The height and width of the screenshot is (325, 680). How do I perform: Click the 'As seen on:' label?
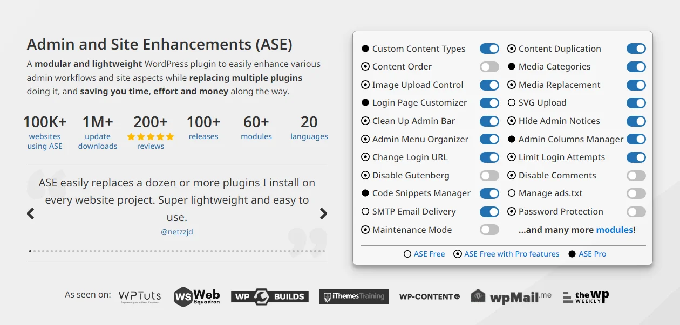point(88,295)
